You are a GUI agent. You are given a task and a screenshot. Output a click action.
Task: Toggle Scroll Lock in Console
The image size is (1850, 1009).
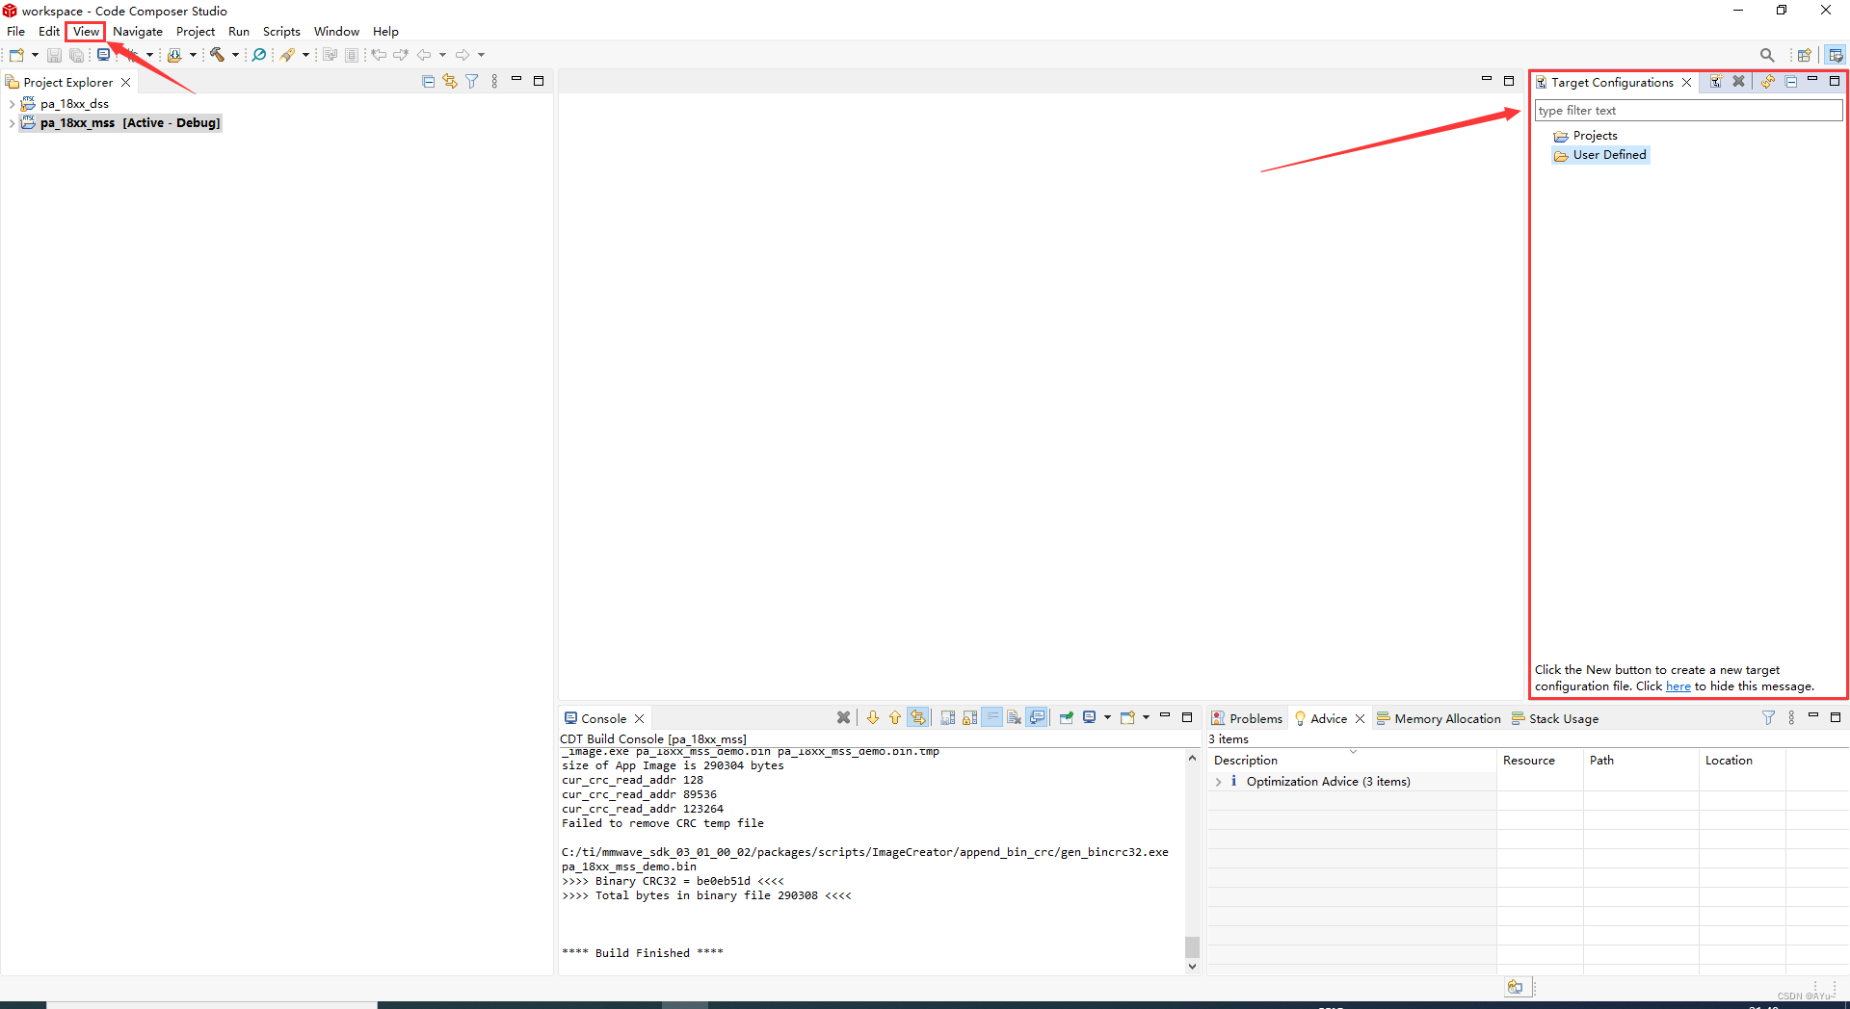tap(970, 717)
